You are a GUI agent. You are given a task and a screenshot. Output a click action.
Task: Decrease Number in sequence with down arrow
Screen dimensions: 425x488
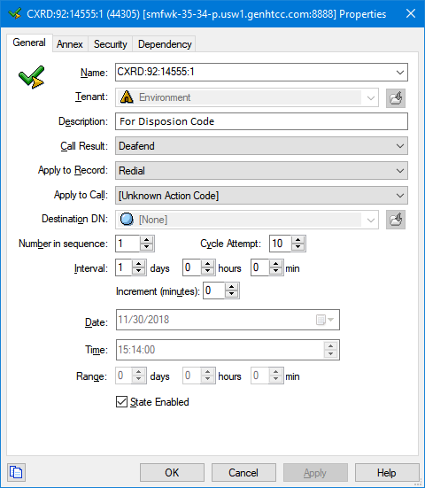(147, 247)
